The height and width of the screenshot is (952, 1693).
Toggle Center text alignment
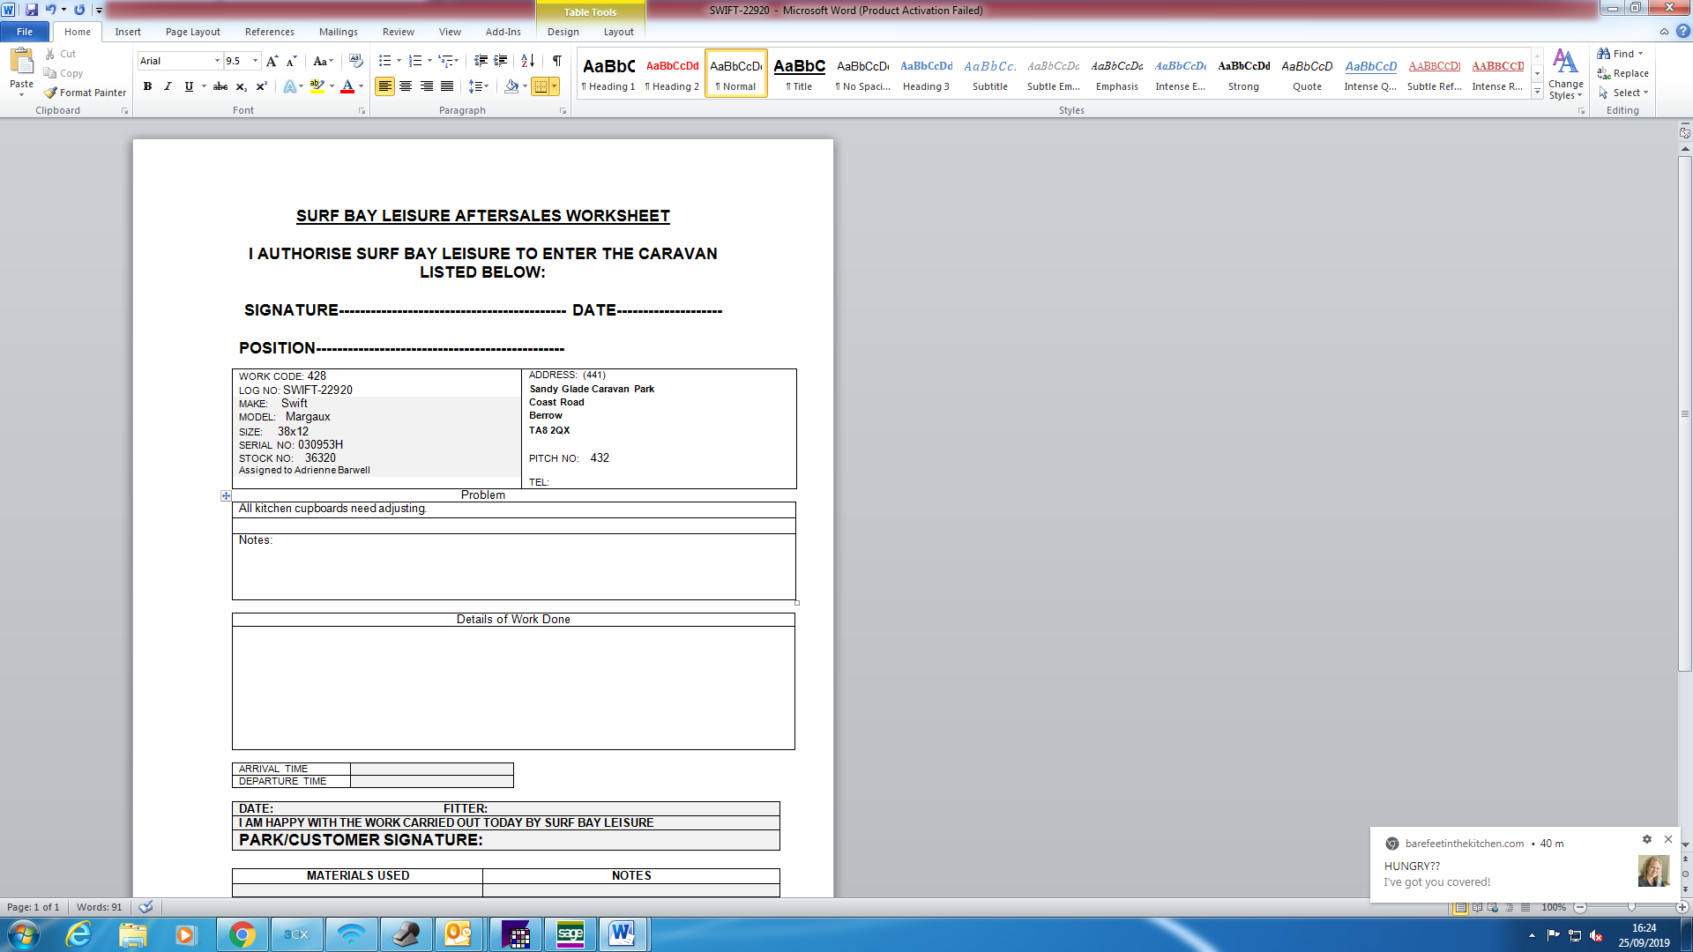[x=406, y=86]
